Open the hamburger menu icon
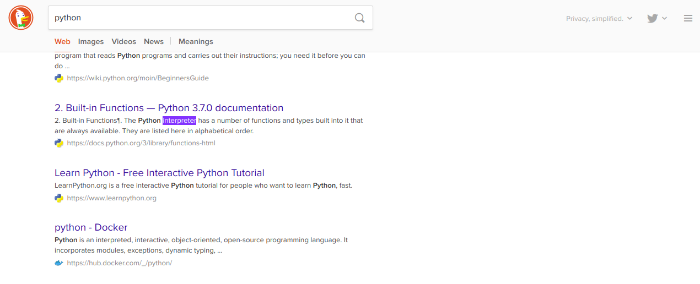 (688, 18)
